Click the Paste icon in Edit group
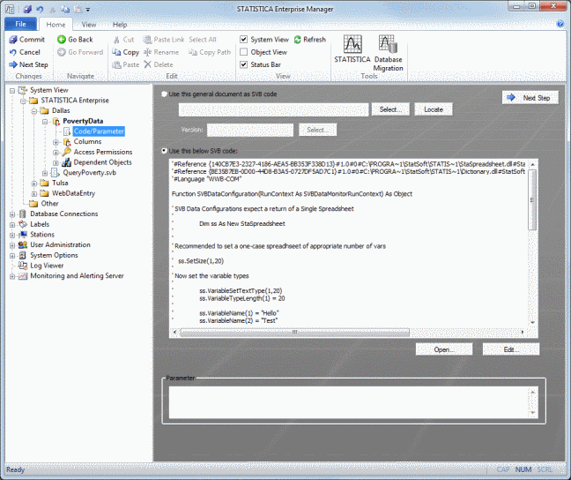This screenshot has height=480, width=571. pos(116,64)
